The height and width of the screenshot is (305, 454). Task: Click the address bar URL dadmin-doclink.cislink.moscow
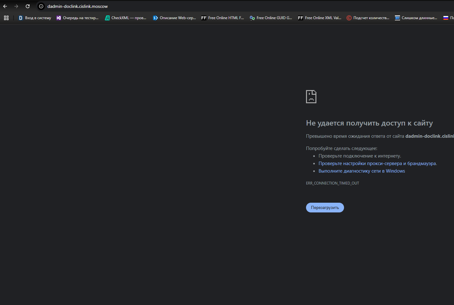point(78,6)
